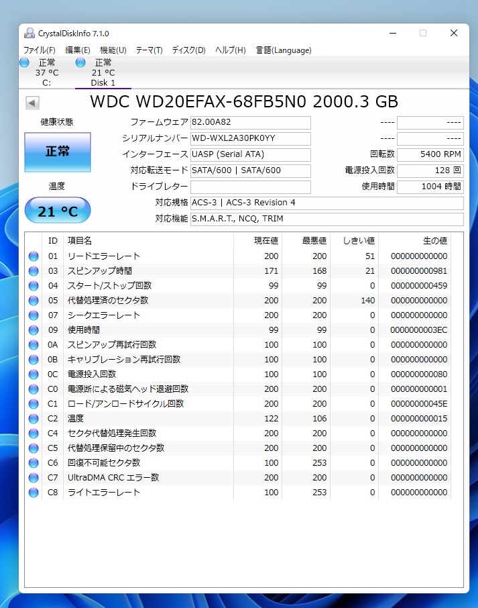Click the firmware field 82.00A82

(x=251, y=123)
